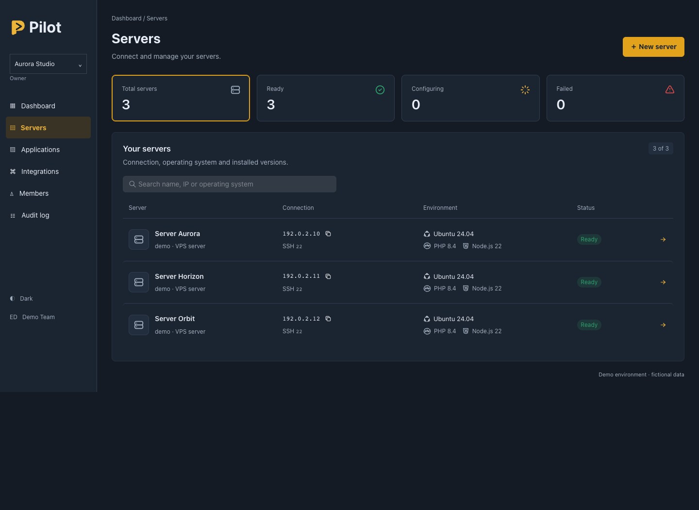The height and width of the screenshot is (510, 699).
Task: Click Node.js icon in Server Orbit row
Action: [466, 331]
